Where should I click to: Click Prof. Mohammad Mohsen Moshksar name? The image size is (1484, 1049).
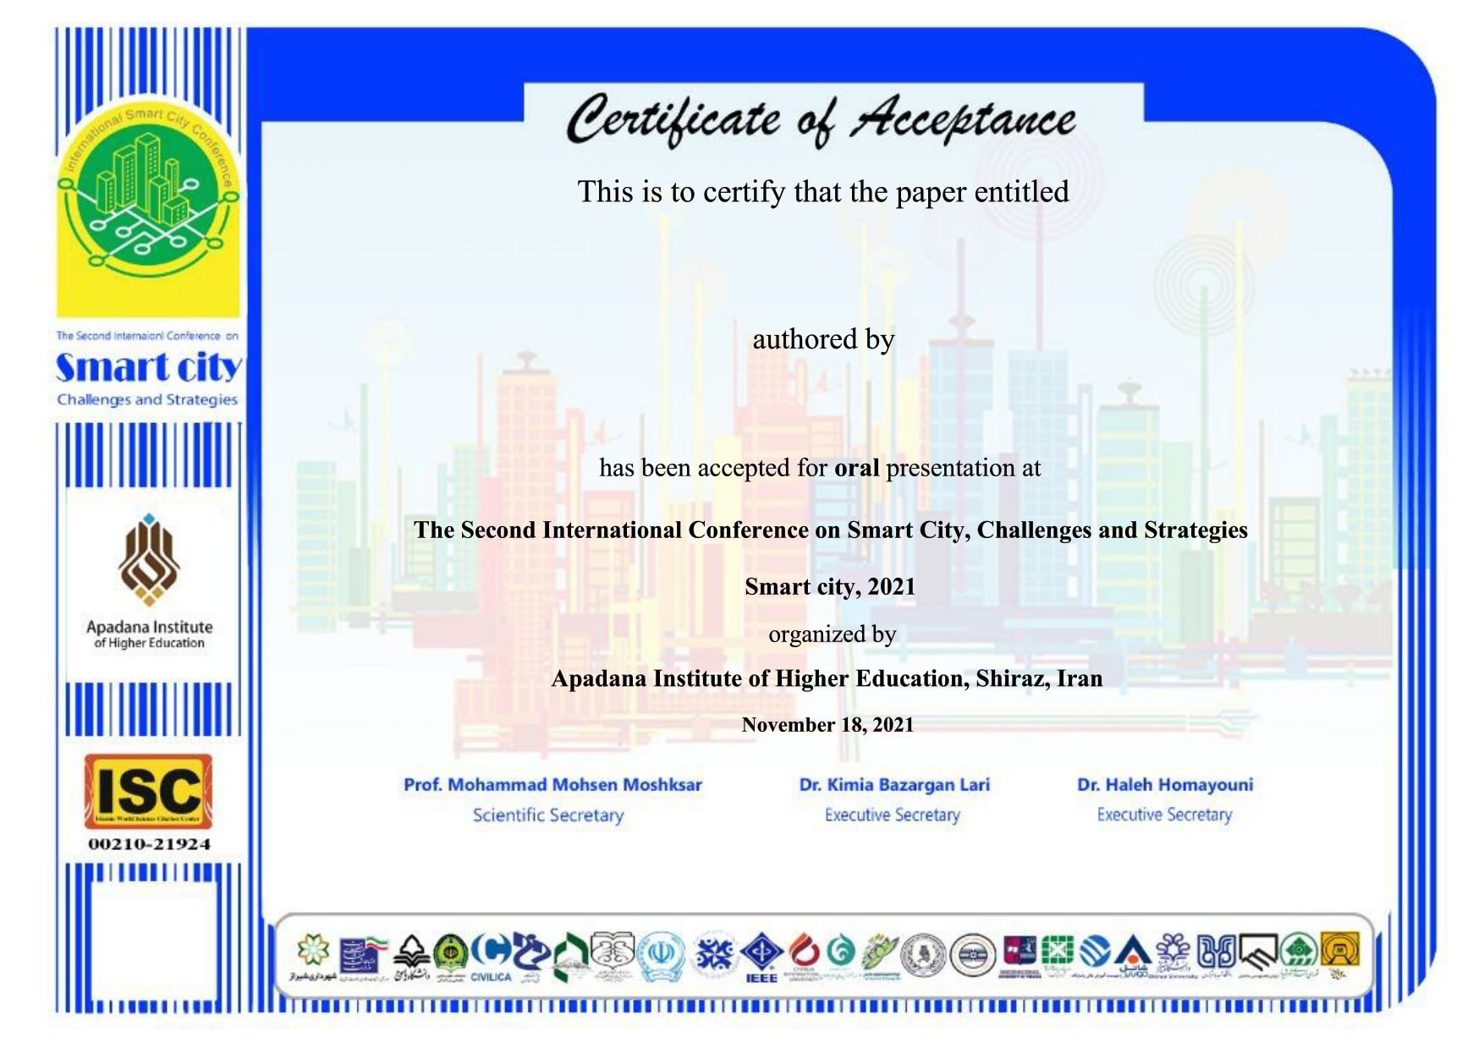[x=552, y=785]
